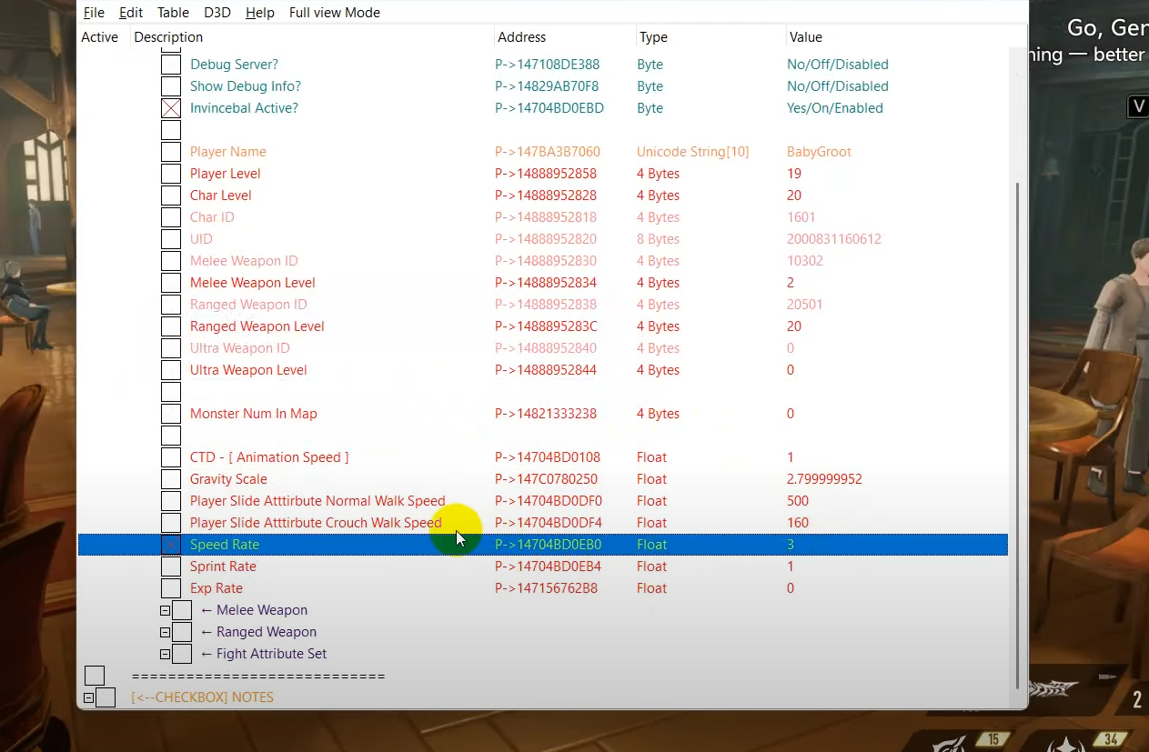This screenshot has width=1149, height=752.
Task: Check the Monster Num In Map box
Action: (x=171, y=414)
